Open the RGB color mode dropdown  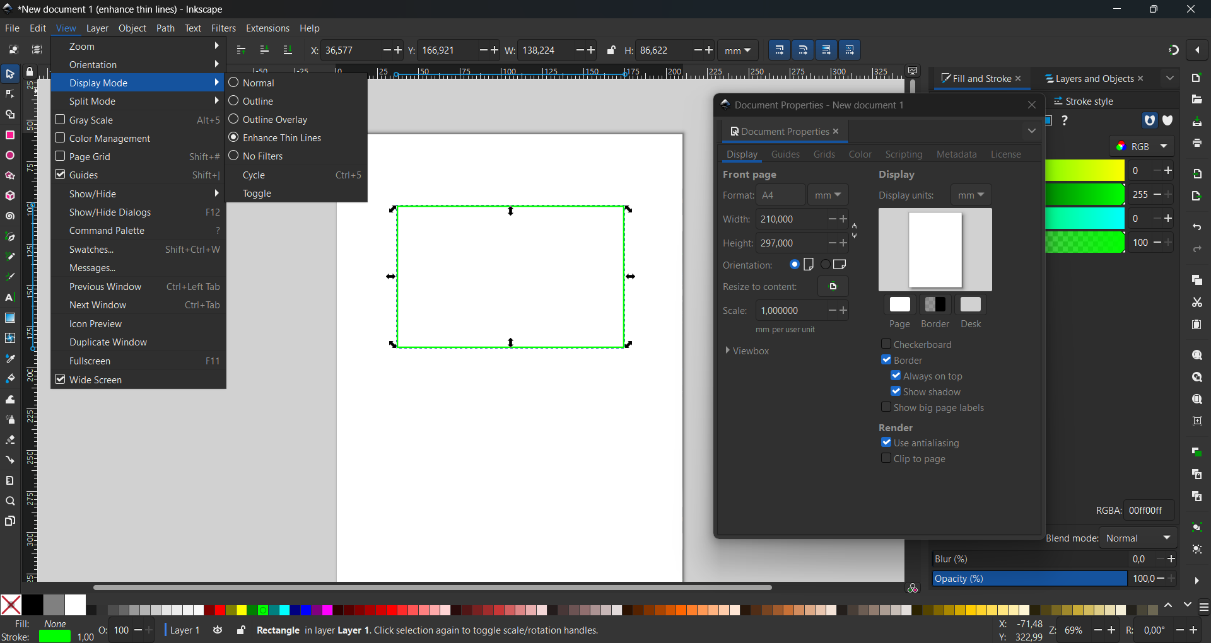point(1142,146)
